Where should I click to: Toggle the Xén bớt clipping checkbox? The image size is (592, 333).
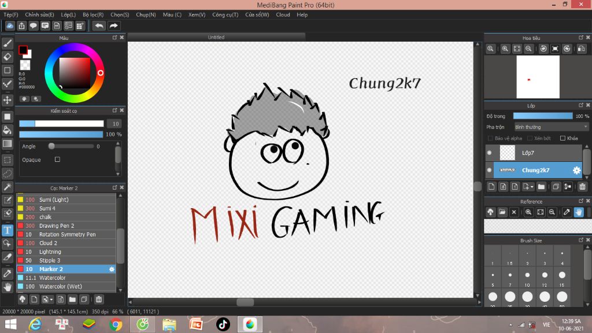point(530,138)
